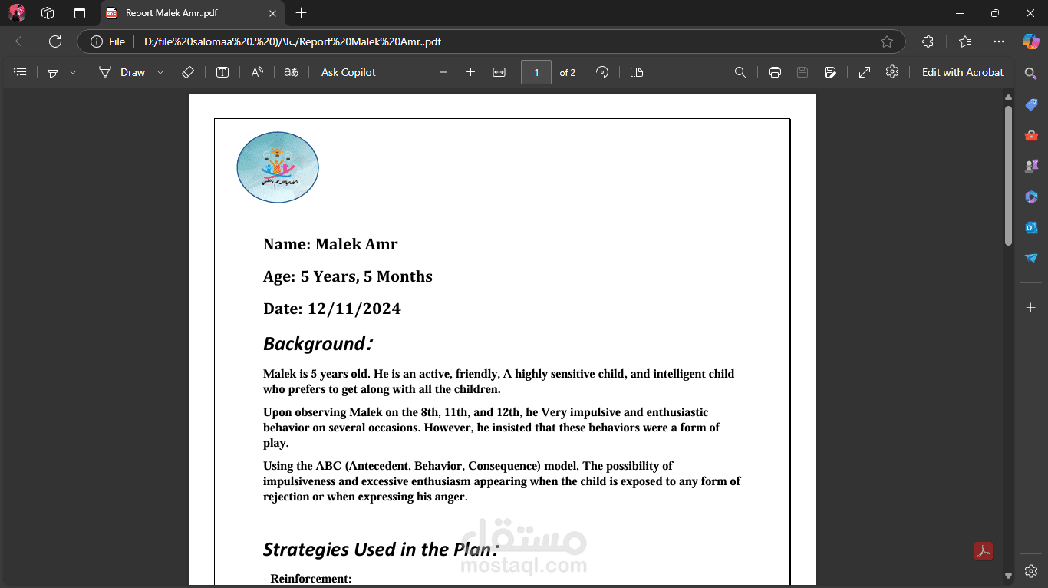Screen dimensions: 1048x588
Task: Open the Page view options
Action: pos(636,72)
